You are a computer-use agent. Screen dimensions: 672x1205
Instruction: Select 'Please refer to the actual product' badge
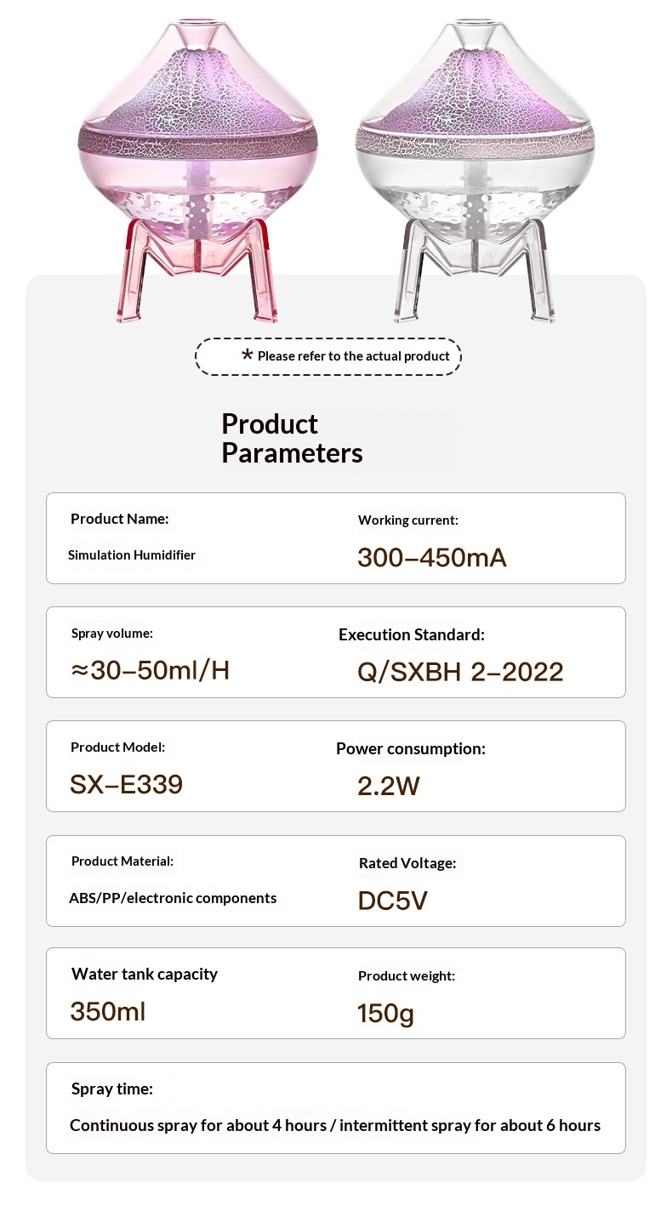[328, 356]
